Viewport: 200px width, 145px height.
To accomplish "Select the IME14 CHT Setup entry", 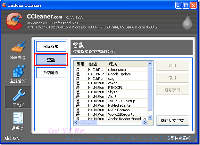I will click(x=111, y=101).
